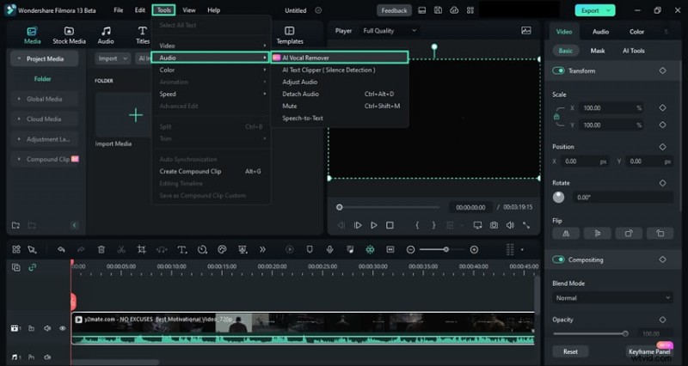Click the voiceover microphone icon in timeline
688x366 pixels.
pos(329,250)
